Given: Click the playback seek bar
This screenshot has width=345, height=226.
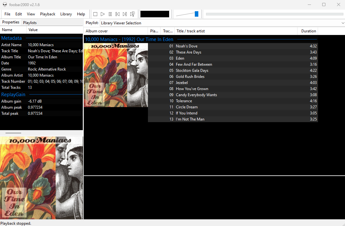Looking at the screenshot, I should tap(274, 14).
